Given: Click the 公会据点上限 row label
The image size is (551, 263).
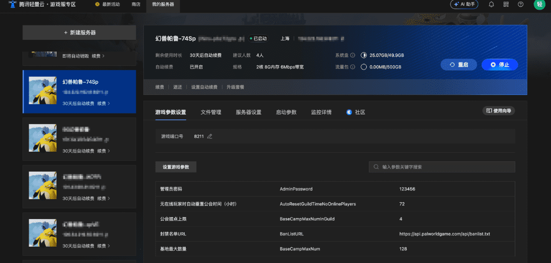Looking at the screenshot, I should 173,219.
